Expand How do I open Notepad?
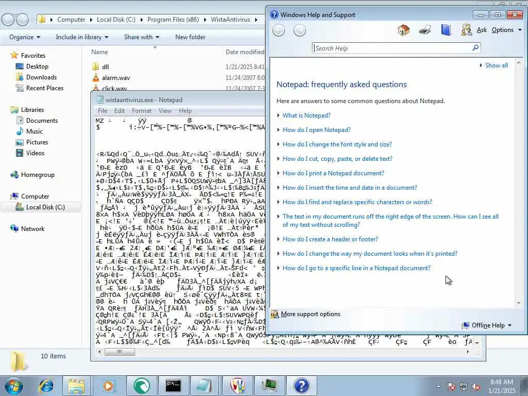Viewport: 528px width, 396px height. (x=317, y=130)
